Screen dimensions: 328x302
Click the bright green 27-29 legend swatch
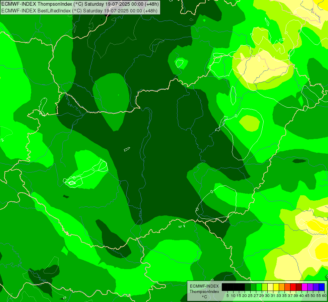pos(259,287)
